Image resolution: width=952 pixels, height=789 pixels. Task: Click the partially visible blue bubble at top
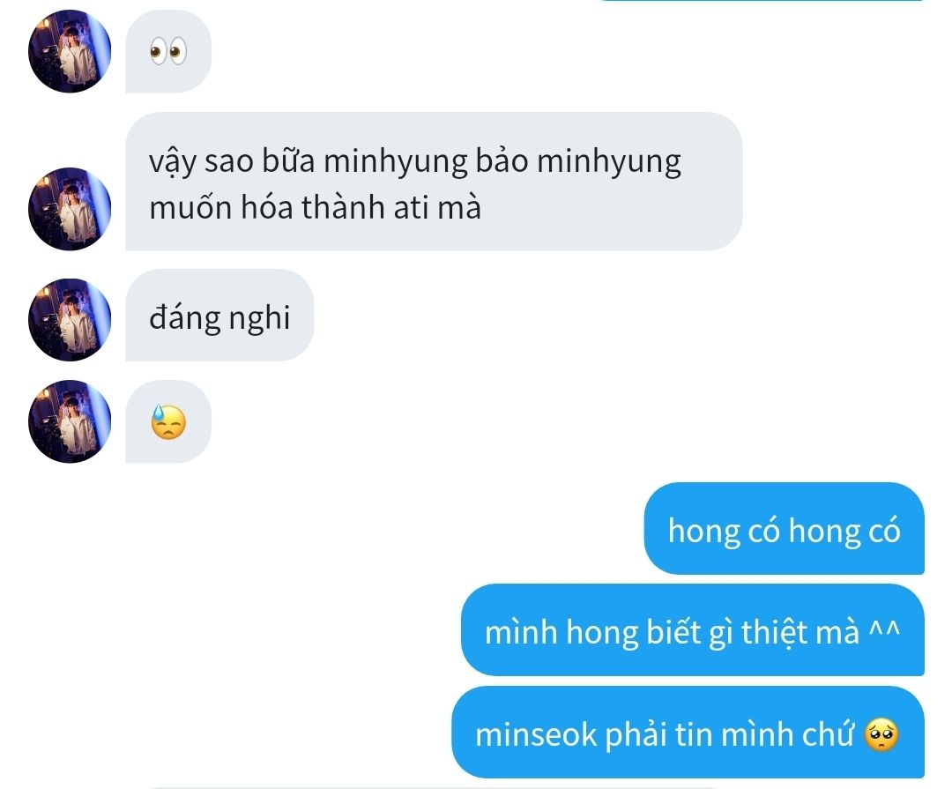click(x=762, y=1)
